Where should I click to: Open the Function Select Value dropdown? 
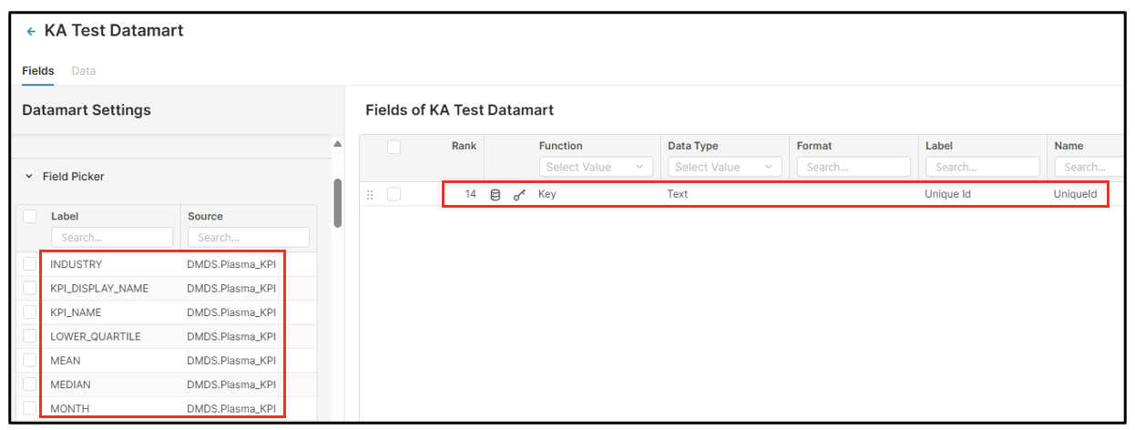coord(596,167)
